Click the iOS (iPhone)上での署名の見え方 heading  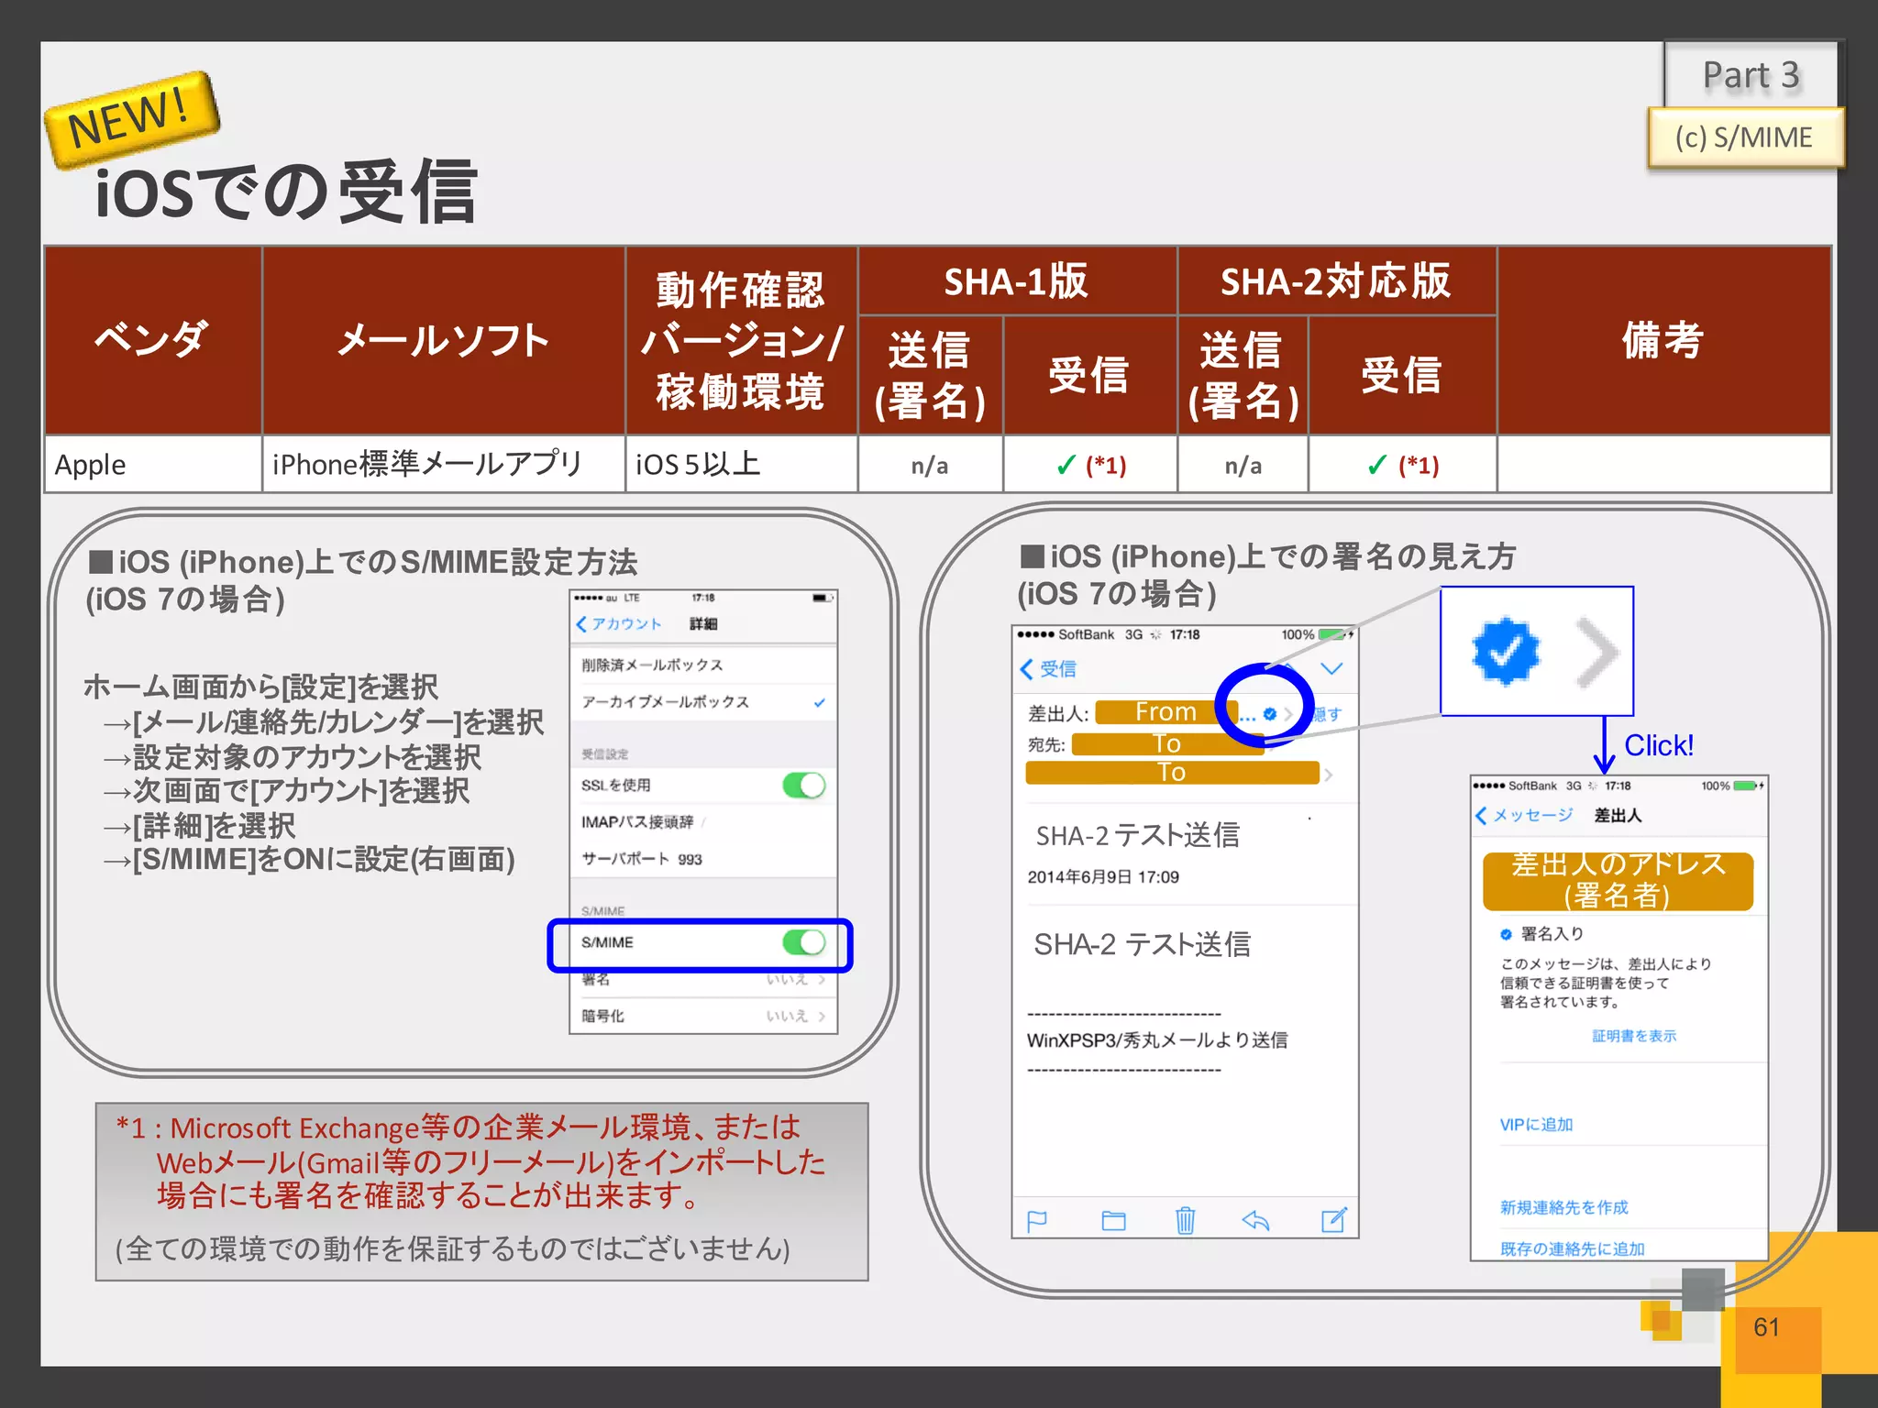pos(1266,575)
